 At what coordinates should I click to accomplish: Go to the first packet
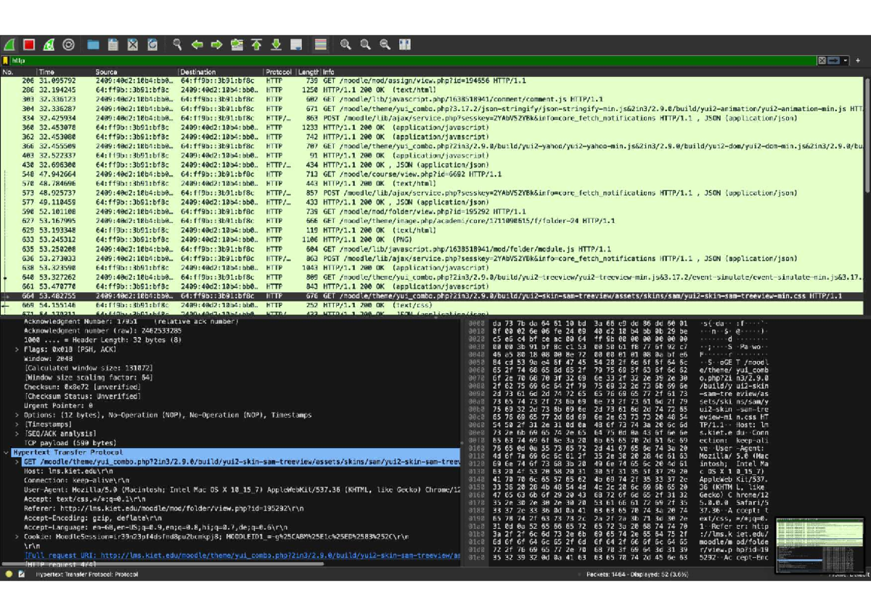(x=255, y=44)
